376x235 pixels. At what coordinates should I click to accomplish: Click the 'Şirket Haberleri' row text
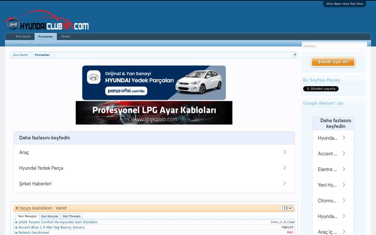point(36,184)
